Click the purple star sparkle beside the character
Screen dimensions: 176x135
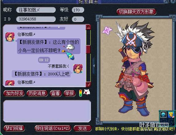107,30
